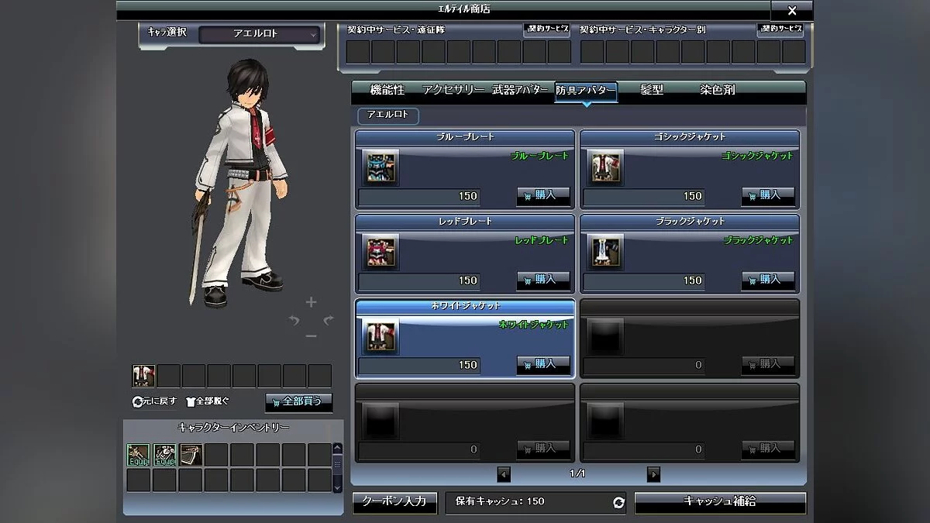Click the ブラックジャケット item icon

(x=605, y=252)
